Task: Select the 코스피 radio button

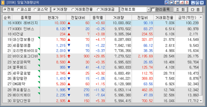Action: [18, 10]
